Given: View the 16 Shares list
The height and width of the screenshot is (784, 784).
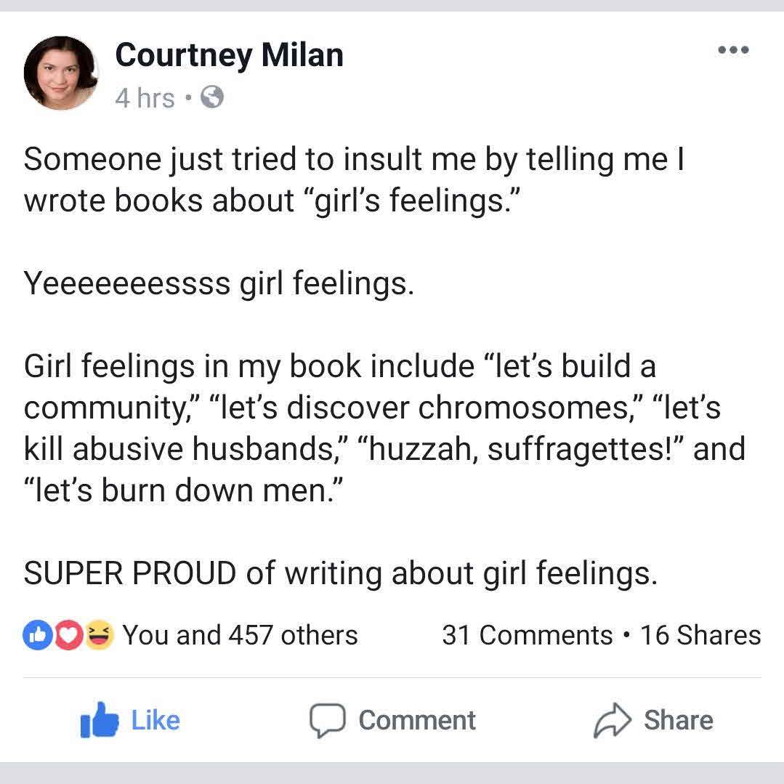Looking at the screenshot, I should pos(700,635).
